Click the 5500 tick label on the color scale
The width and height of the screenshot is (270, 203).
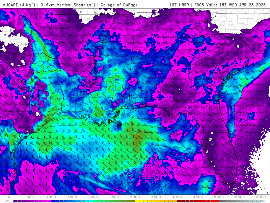click(240, 197)
